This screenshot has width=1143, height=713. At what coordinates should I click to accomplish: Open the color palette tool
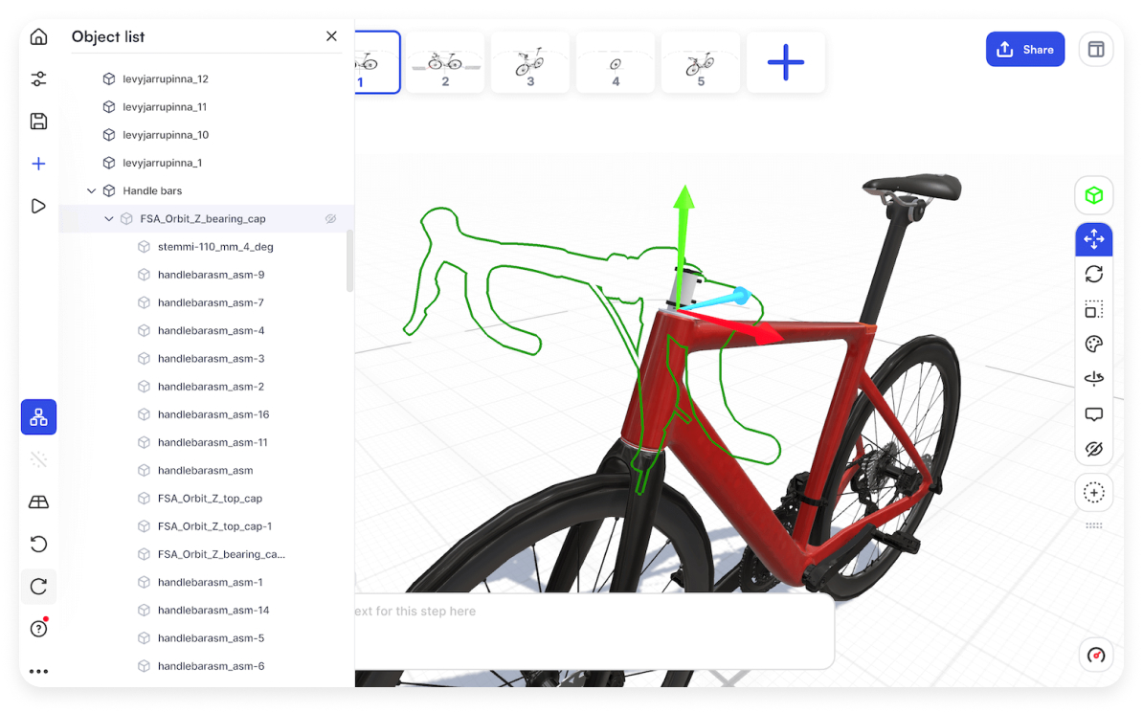click(x=1093, y=345)
